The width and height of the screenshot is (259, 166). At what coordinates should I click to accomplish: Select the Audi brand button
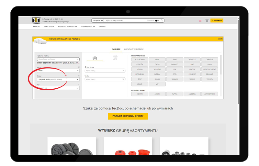click(157, 60)
